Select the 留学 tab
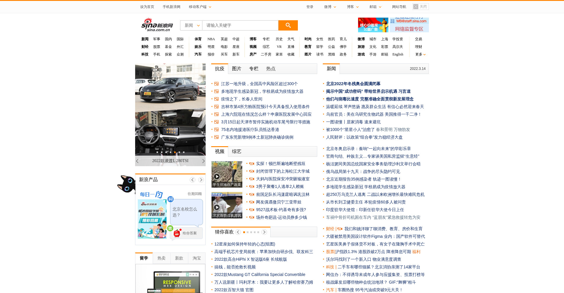This screenshot has width=564, height=293. pyautogui.click(x=144, y=258)
